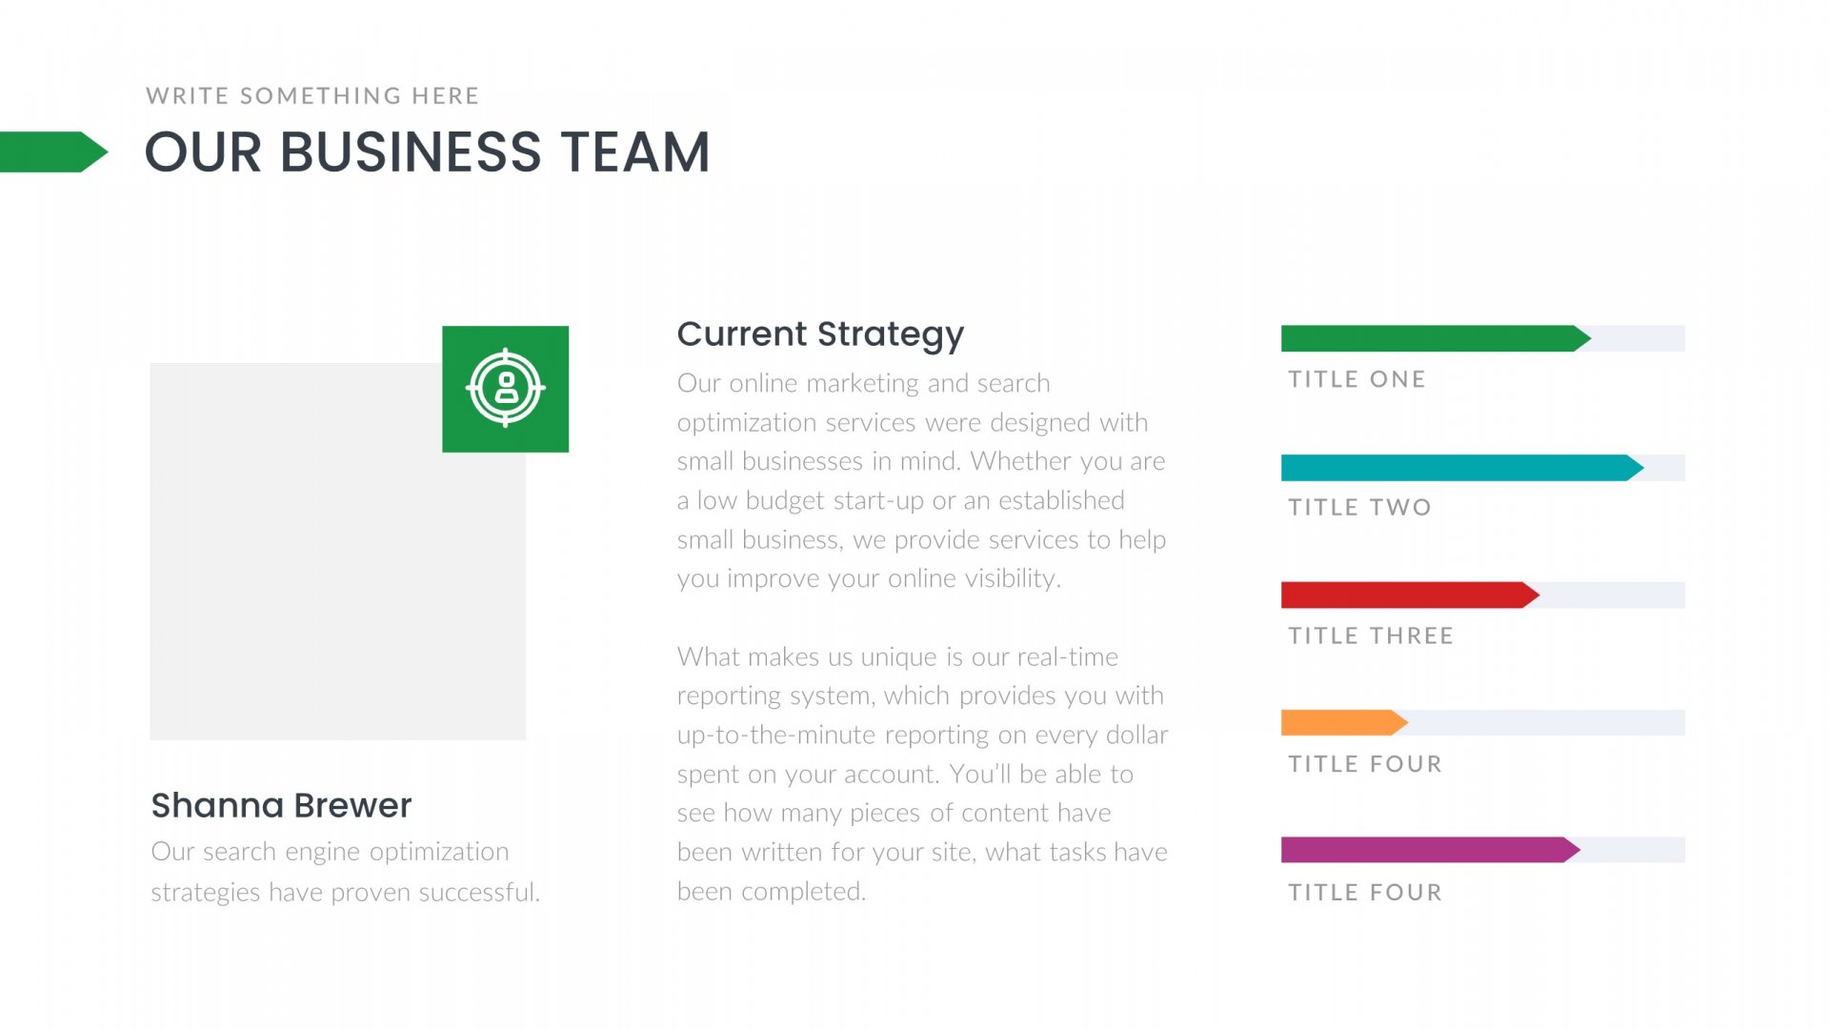1829x1029 pixels.
Task: Click the Title Four label under orange bar
Action: point(1365,764)
